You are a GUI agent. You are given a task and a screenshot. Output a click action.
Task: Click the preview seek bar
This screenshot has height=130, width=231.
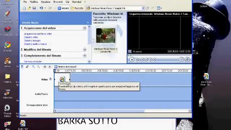(x=160, y=55)
